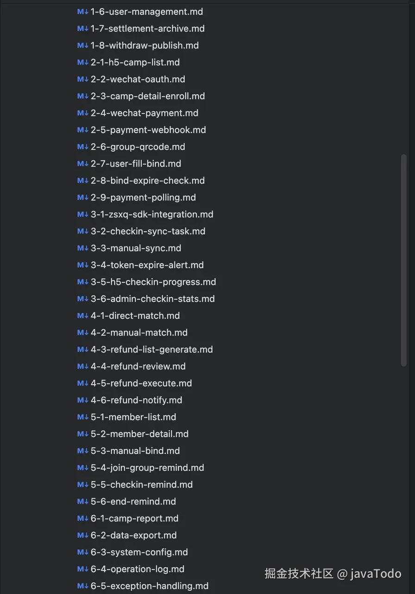
Task: Click markdown icon beside 2-6-group-qrcode.md
Action: [82, 147]
